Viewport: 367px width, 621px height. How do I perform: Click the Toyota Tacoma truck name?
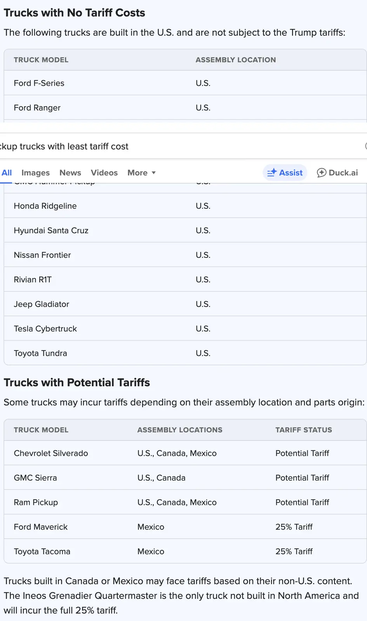point(42,552)
